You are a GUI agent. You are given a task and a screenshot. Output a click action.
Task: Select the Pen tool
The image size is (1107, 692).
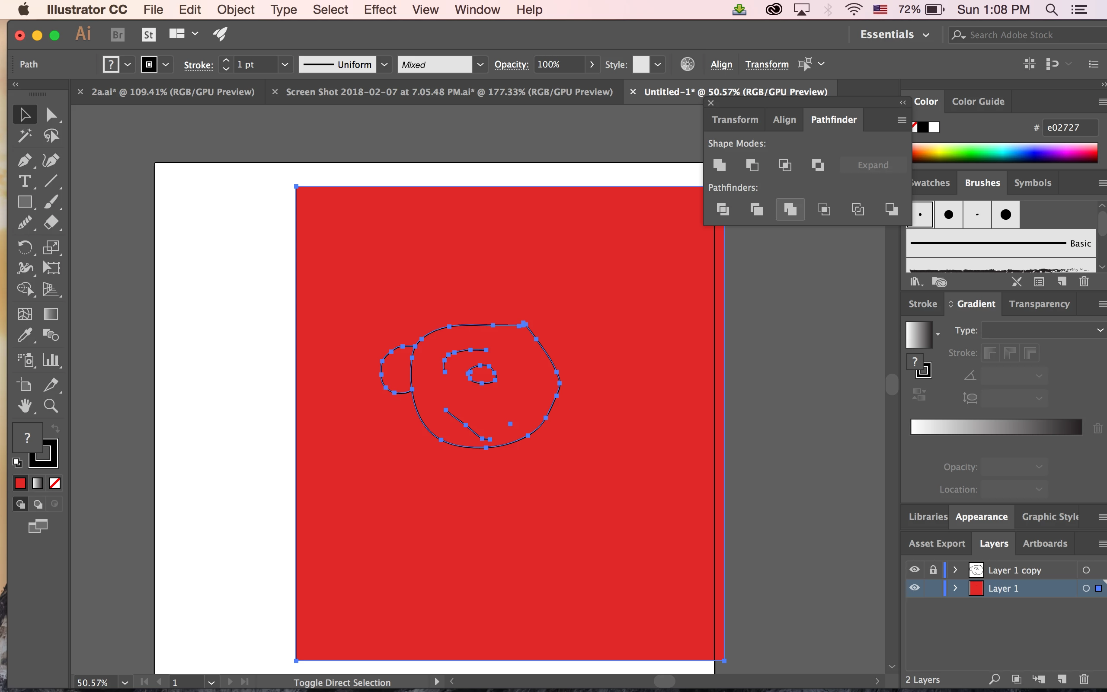tap(24, 160)
